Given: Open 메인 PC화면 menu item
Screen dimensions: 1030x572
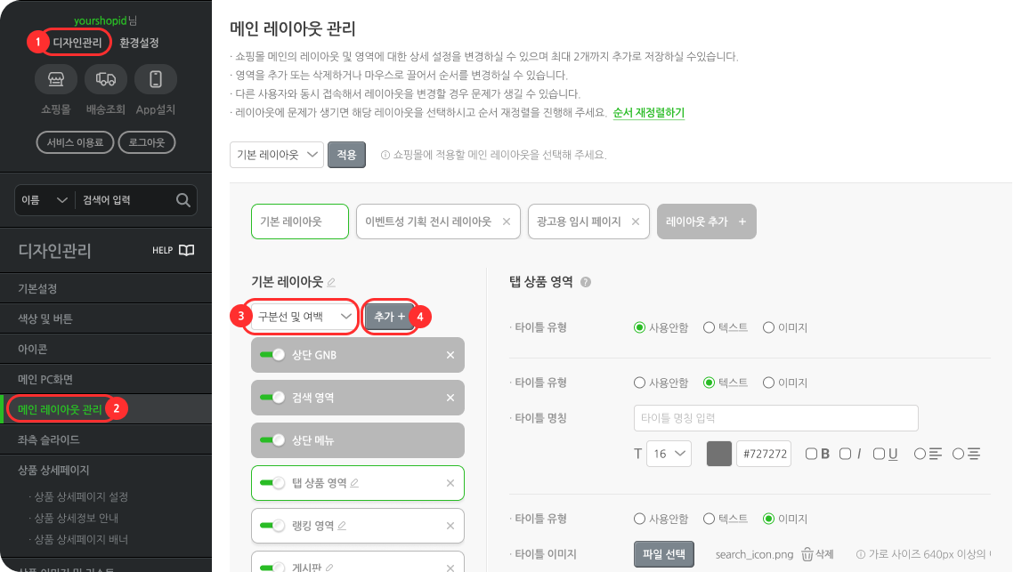Looking at the screenshot, I should [45, 379].
